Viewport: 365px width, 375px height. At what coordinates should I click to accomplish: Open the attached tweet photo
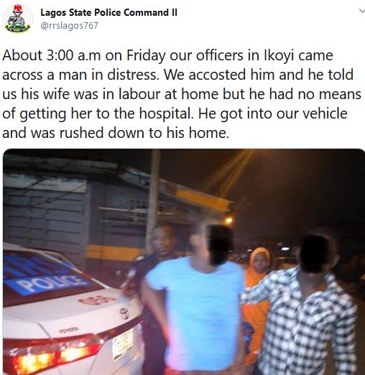click(x=184, y=261)
